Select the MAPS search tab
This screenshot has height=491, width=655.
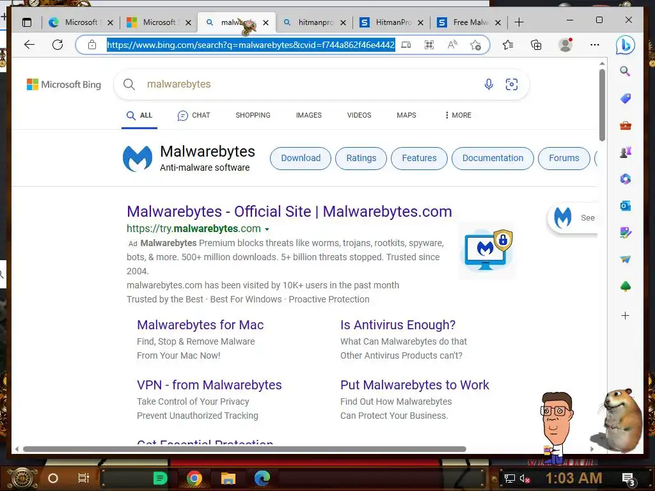(406, 115)
